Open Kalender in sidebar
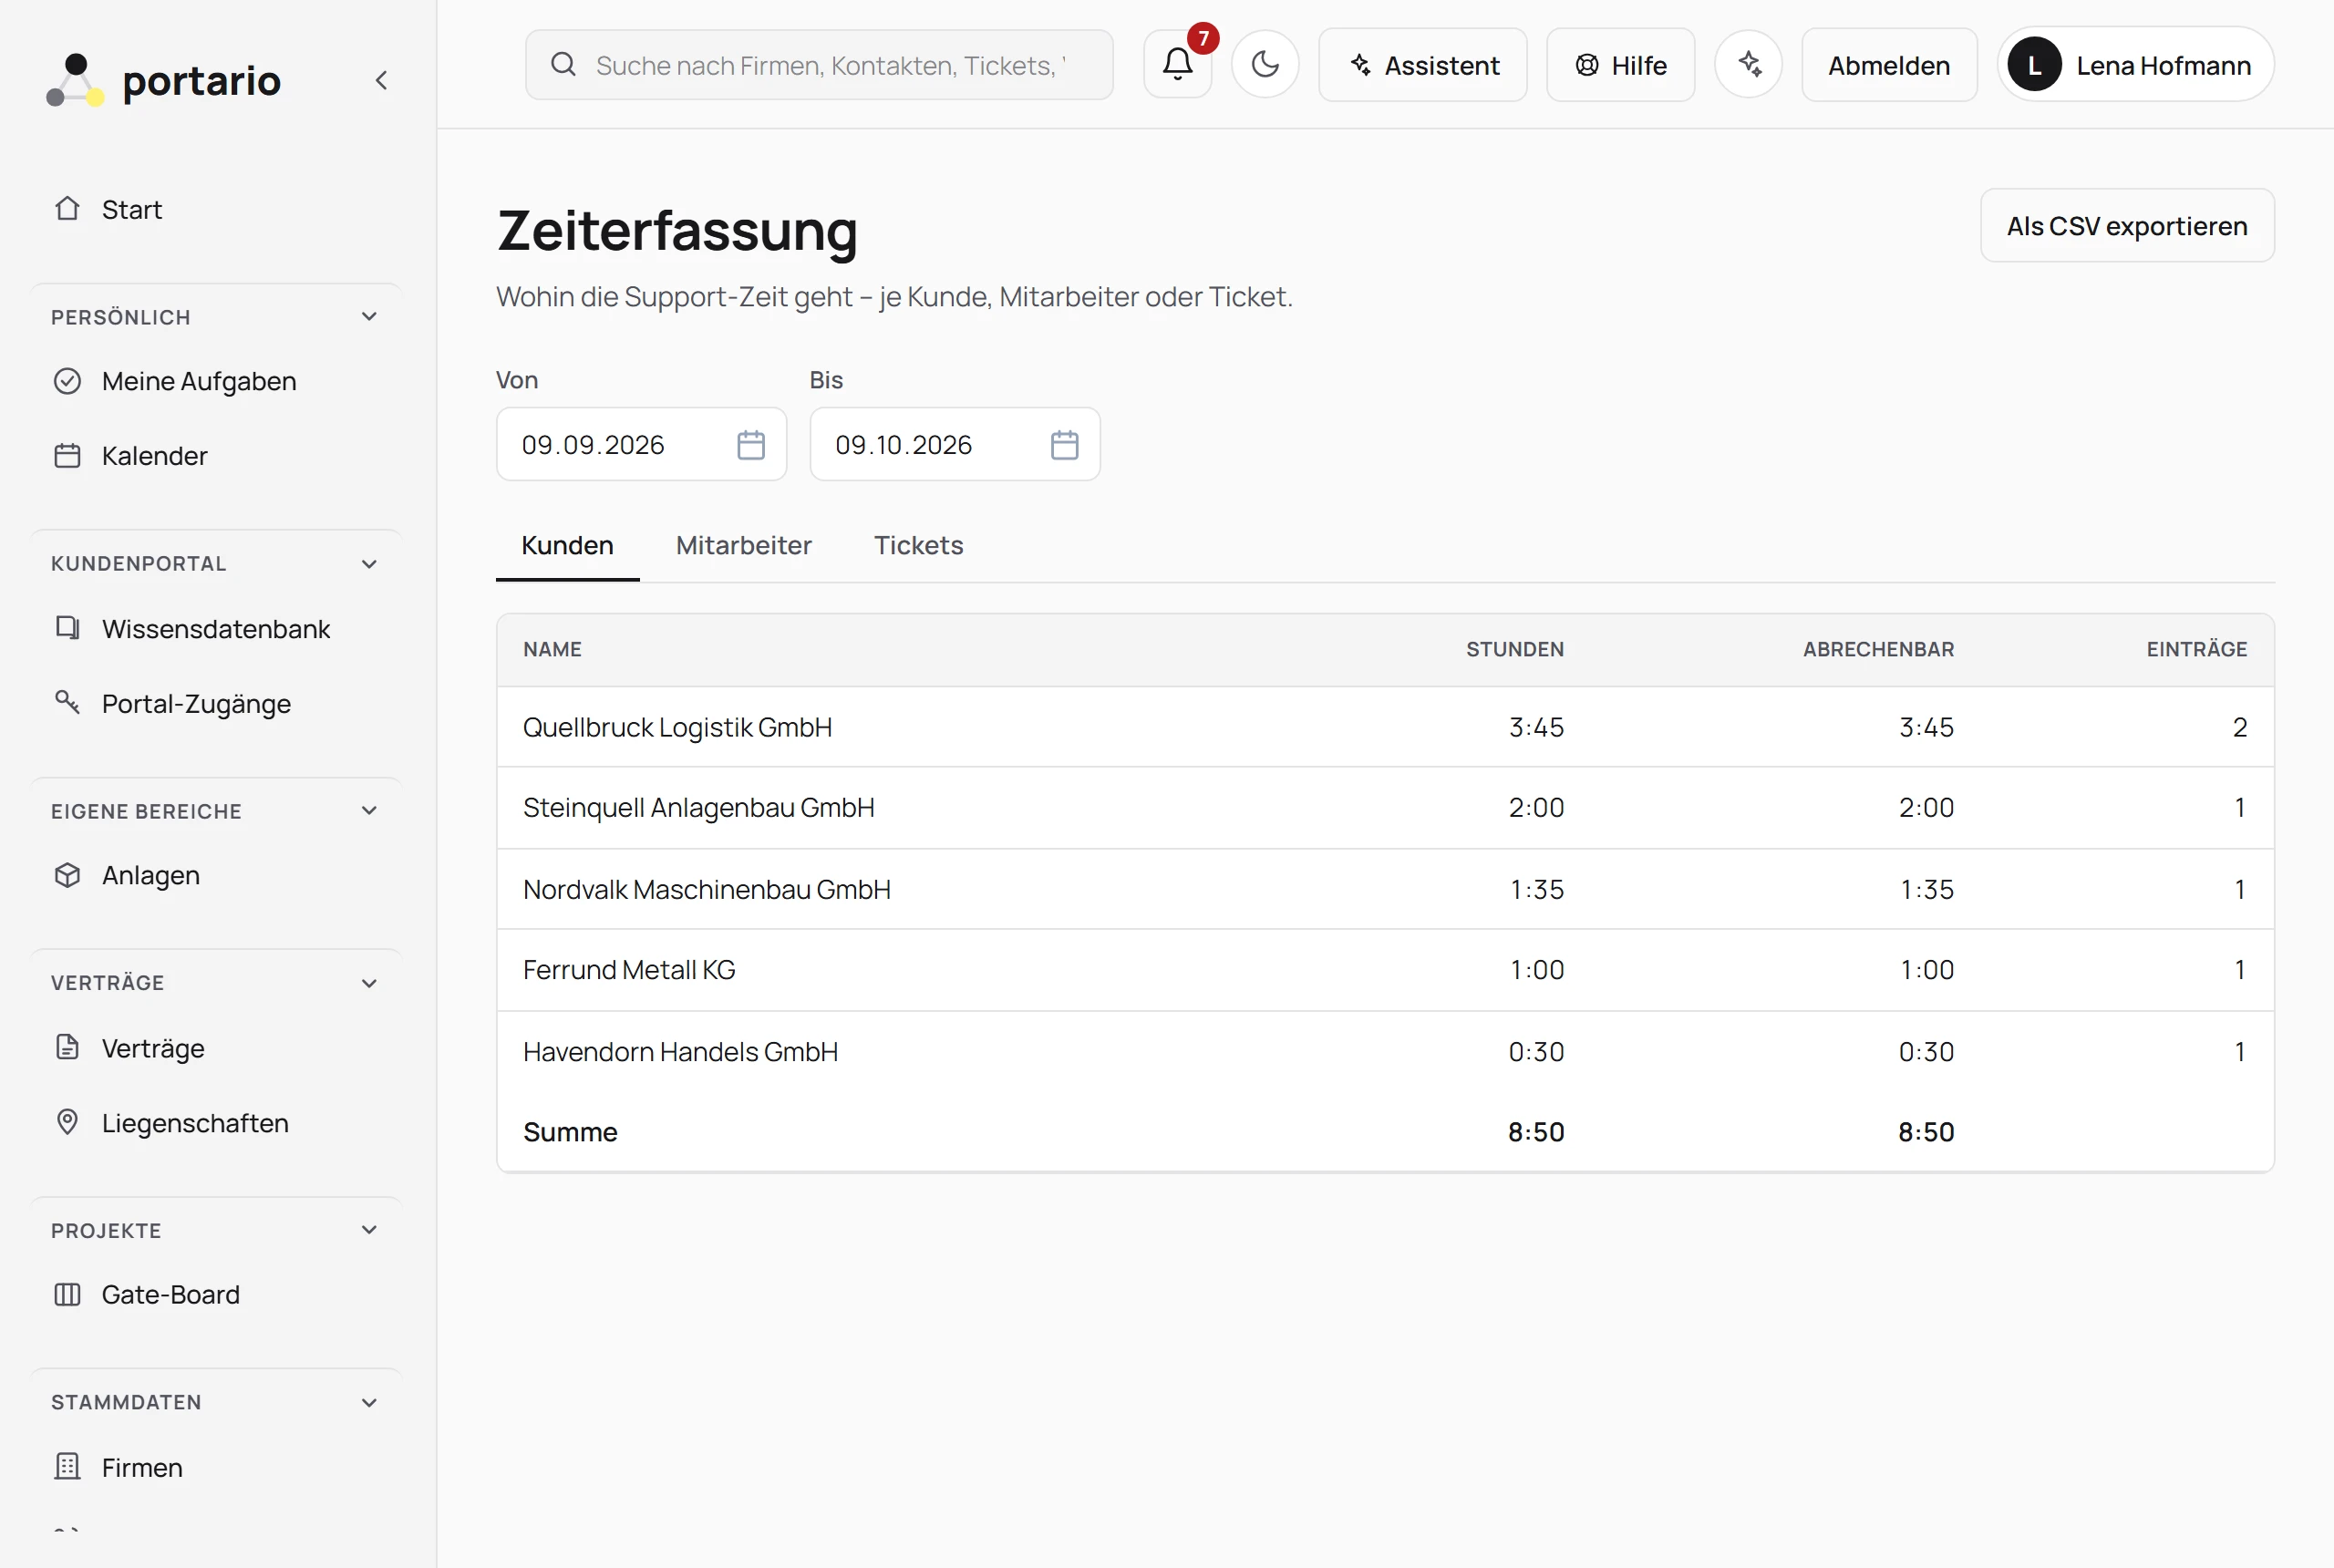The image size is (2334, 1568). point(217,456)
